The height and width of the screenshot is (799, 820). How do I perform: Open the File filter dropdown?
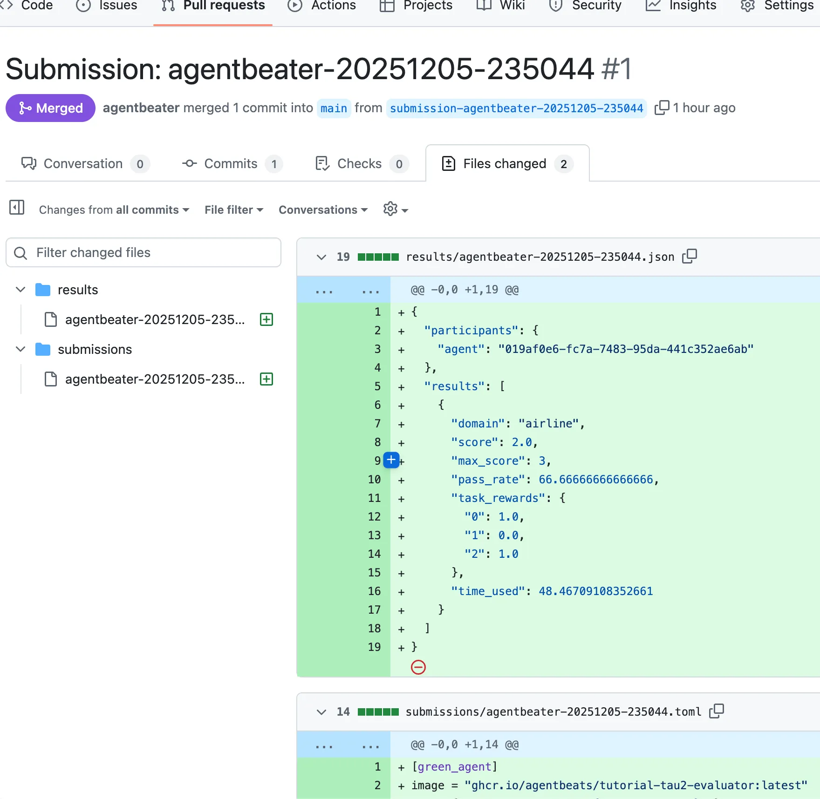pyautogui.click(x=233, y=210)
